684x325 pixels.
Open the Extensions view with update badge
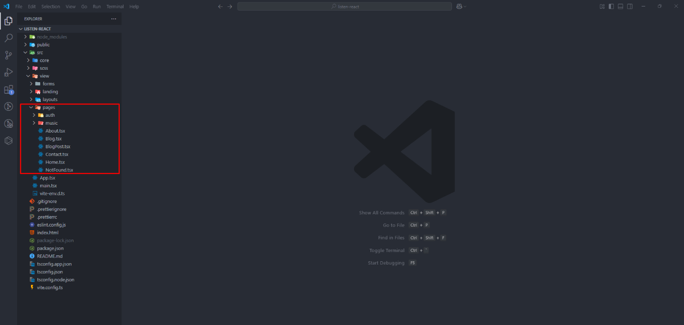[8, 90]
